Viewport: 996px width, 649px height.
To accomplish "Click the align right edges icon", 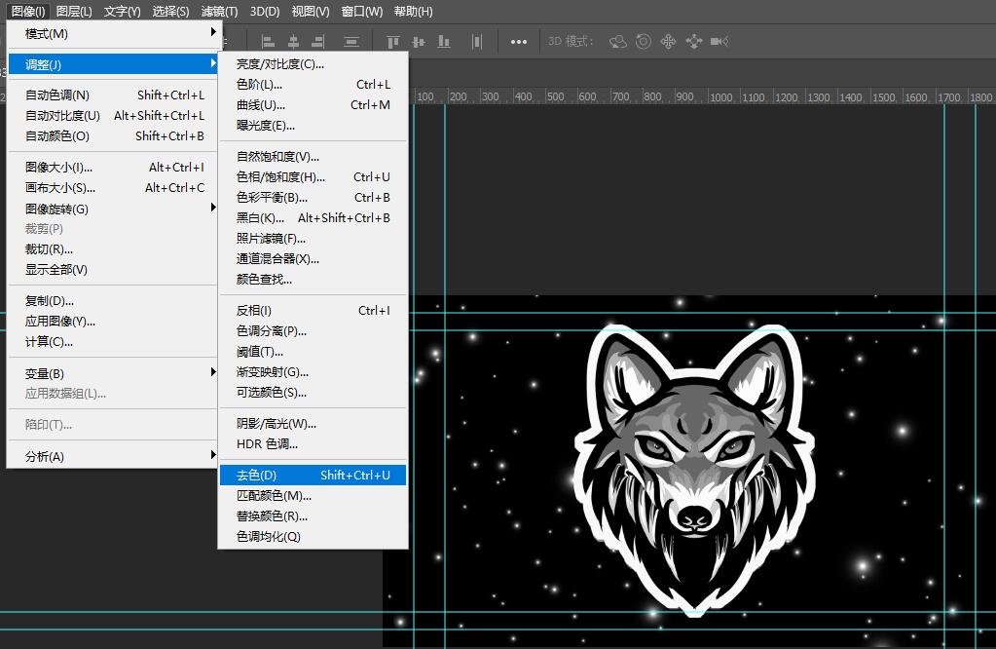I will tap(318, 42).
